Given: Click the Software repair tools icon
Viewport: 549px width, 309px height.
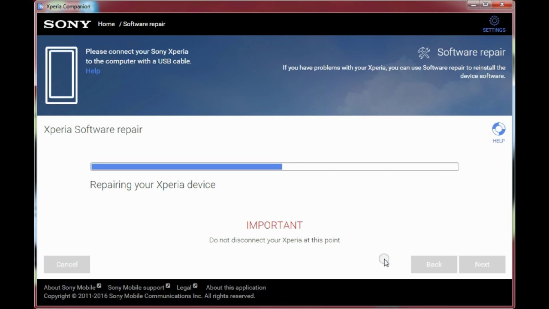Looking at the screenshot, I should (424, 52).
